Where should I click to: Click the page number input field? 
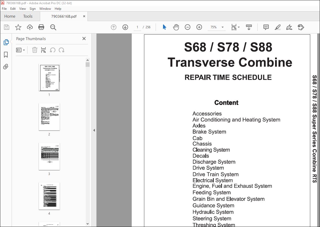[137, 27]
